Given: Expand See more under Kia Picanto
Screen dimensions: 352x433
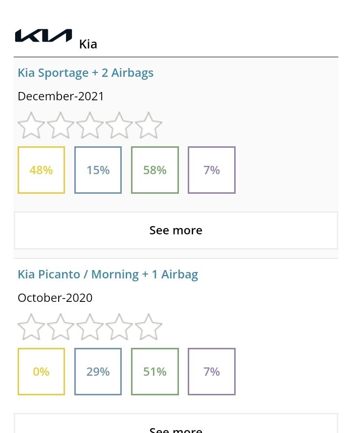Looking at the screenshot, I should pos(176,424).
